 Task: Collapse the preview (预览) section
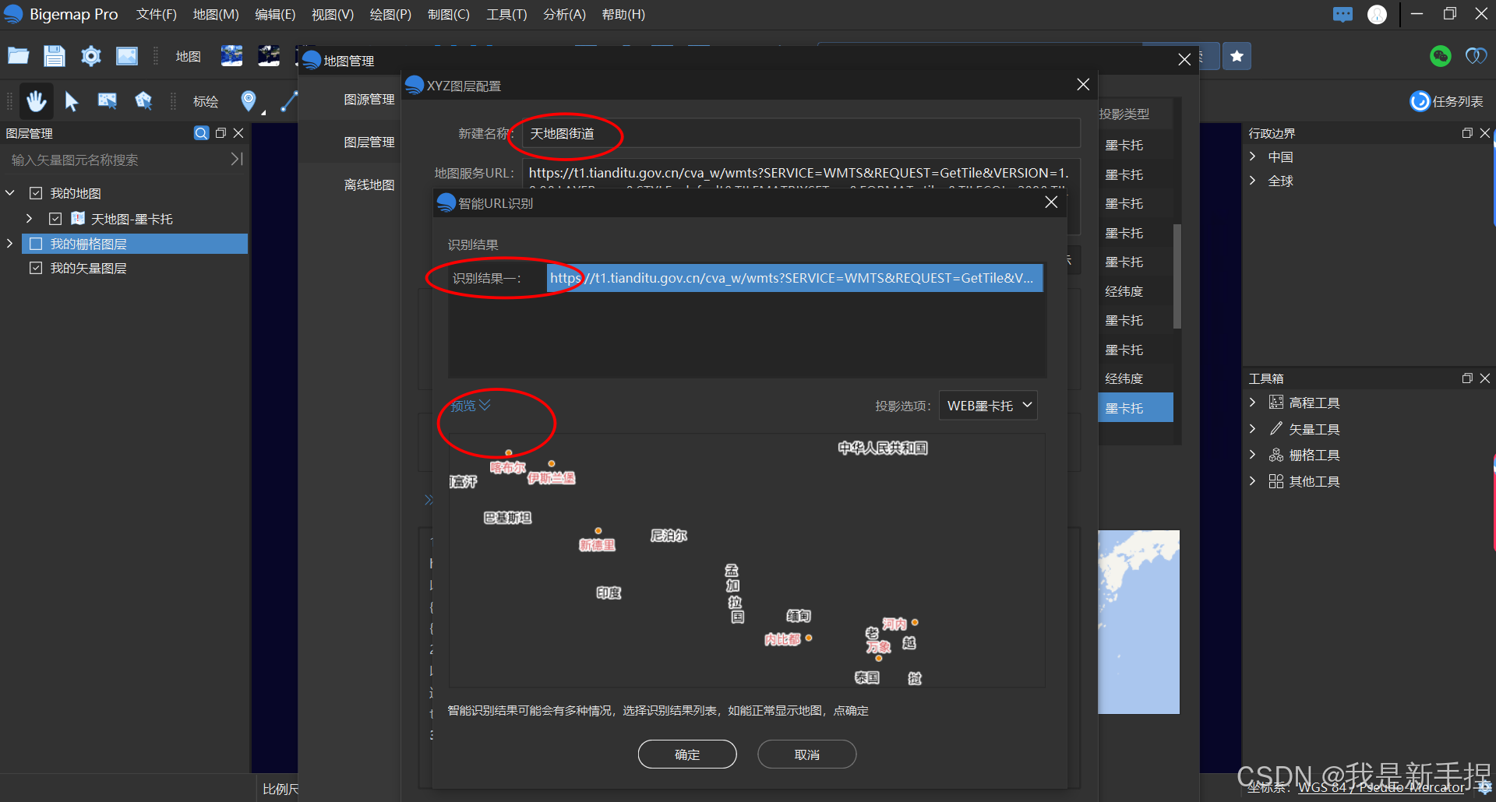point(471,406)
